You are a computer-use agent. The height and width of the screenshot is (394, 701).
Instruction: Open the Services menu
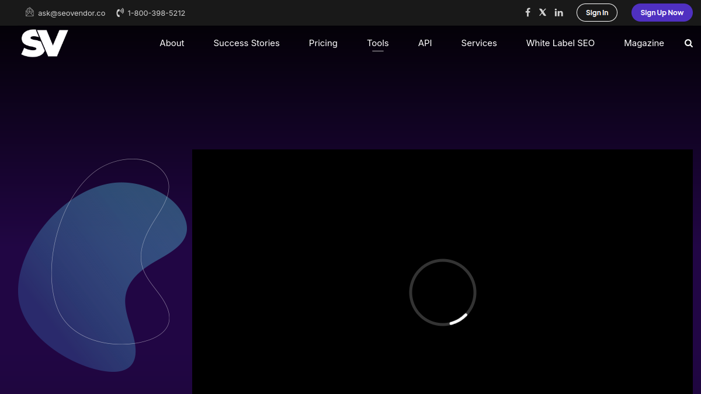[x=479, y=43]
